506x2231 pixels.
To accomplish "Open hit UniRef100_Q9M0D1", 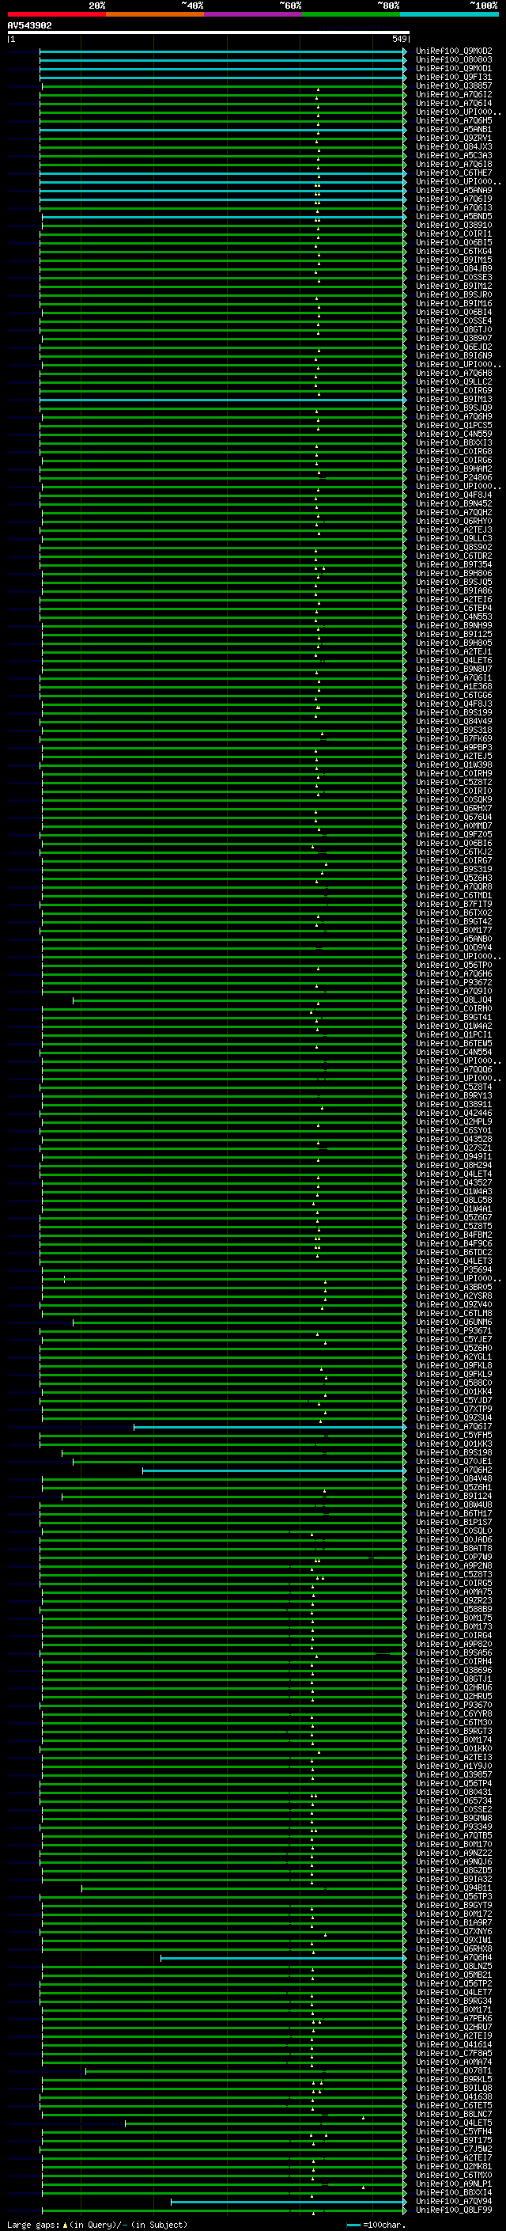I will (x=454, y=68).
